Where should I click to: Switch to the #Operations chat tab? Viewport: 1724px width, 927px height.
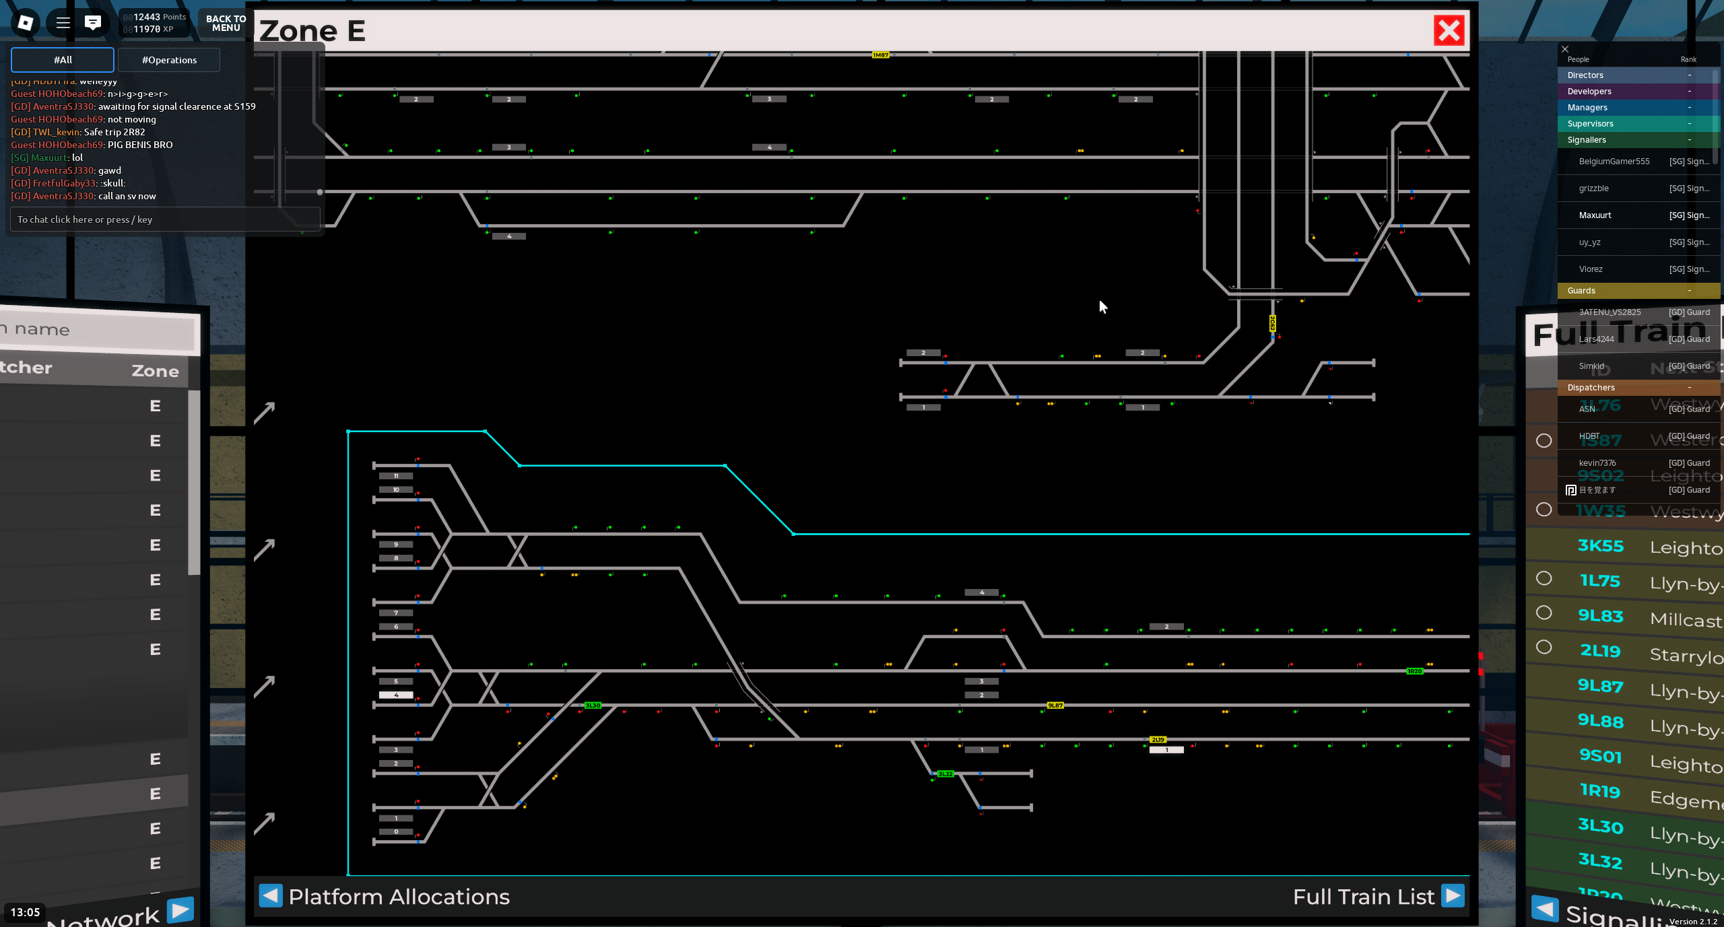tap(169, 60)
